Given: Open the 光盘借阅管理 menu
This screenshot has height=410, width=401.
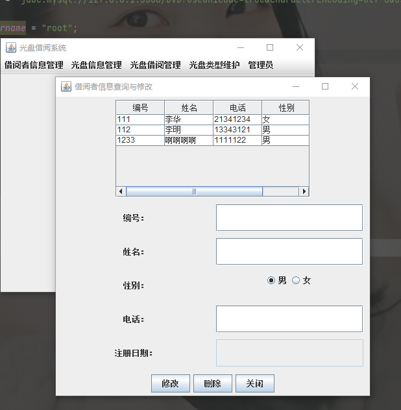Looking at the screenshot, I should [x=156, y=65].
